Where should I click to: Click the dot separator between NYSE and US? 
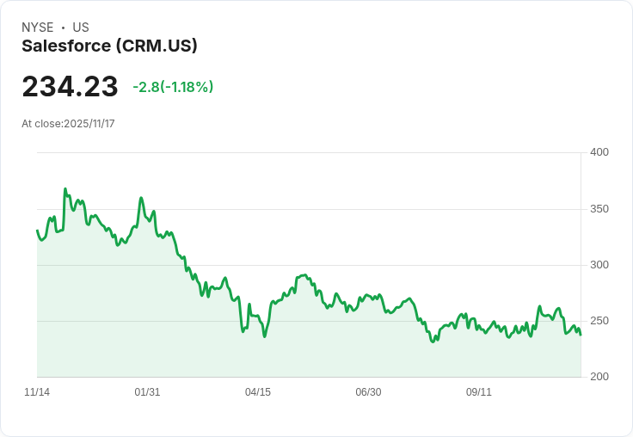point(63,28)
